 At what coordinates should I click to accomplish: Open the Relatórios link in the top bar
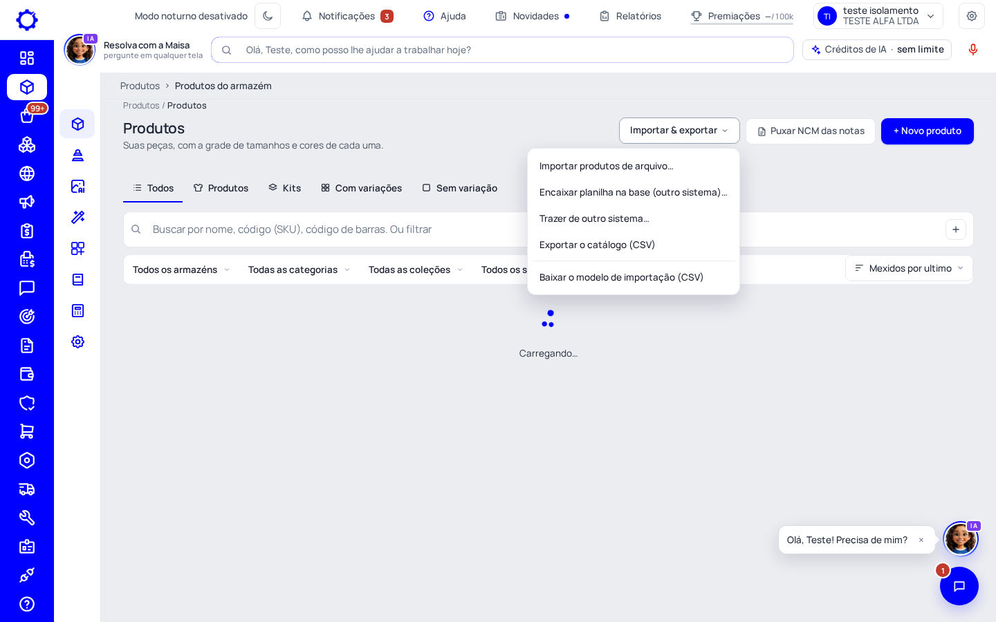[630, 16]
